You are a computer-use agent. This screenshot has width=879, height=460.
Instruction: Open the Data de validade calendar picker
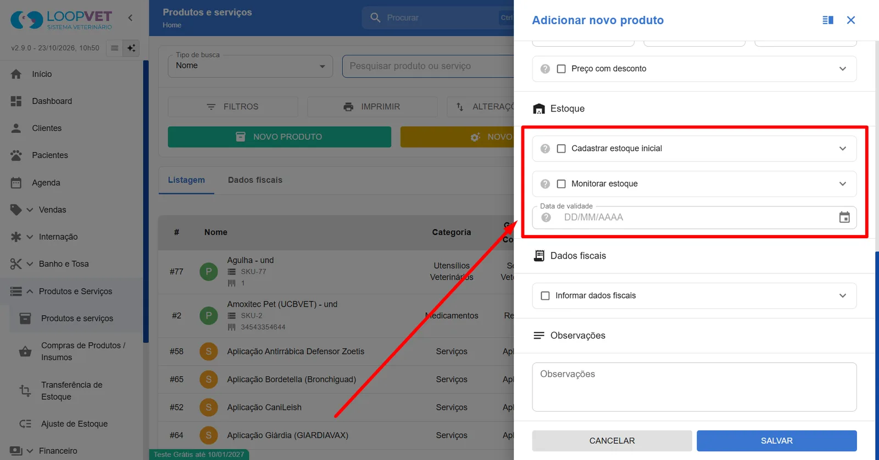click(844, 217)
